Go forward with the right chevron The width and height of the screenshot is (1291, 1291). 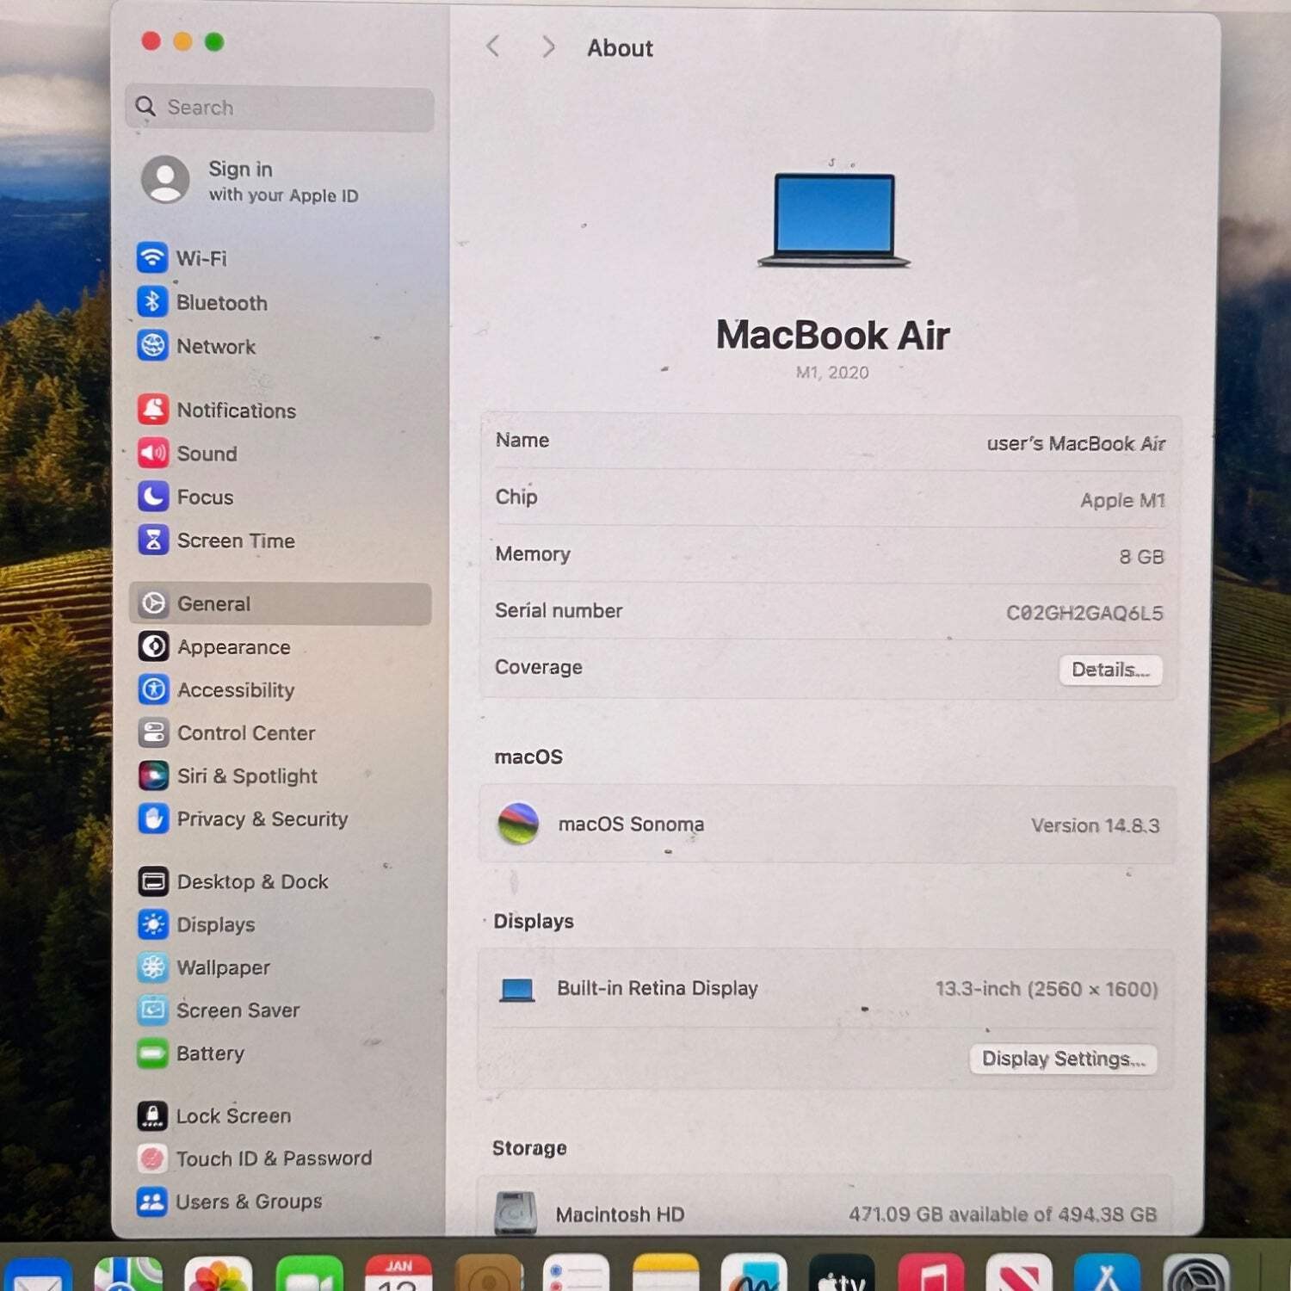[548, 46]
